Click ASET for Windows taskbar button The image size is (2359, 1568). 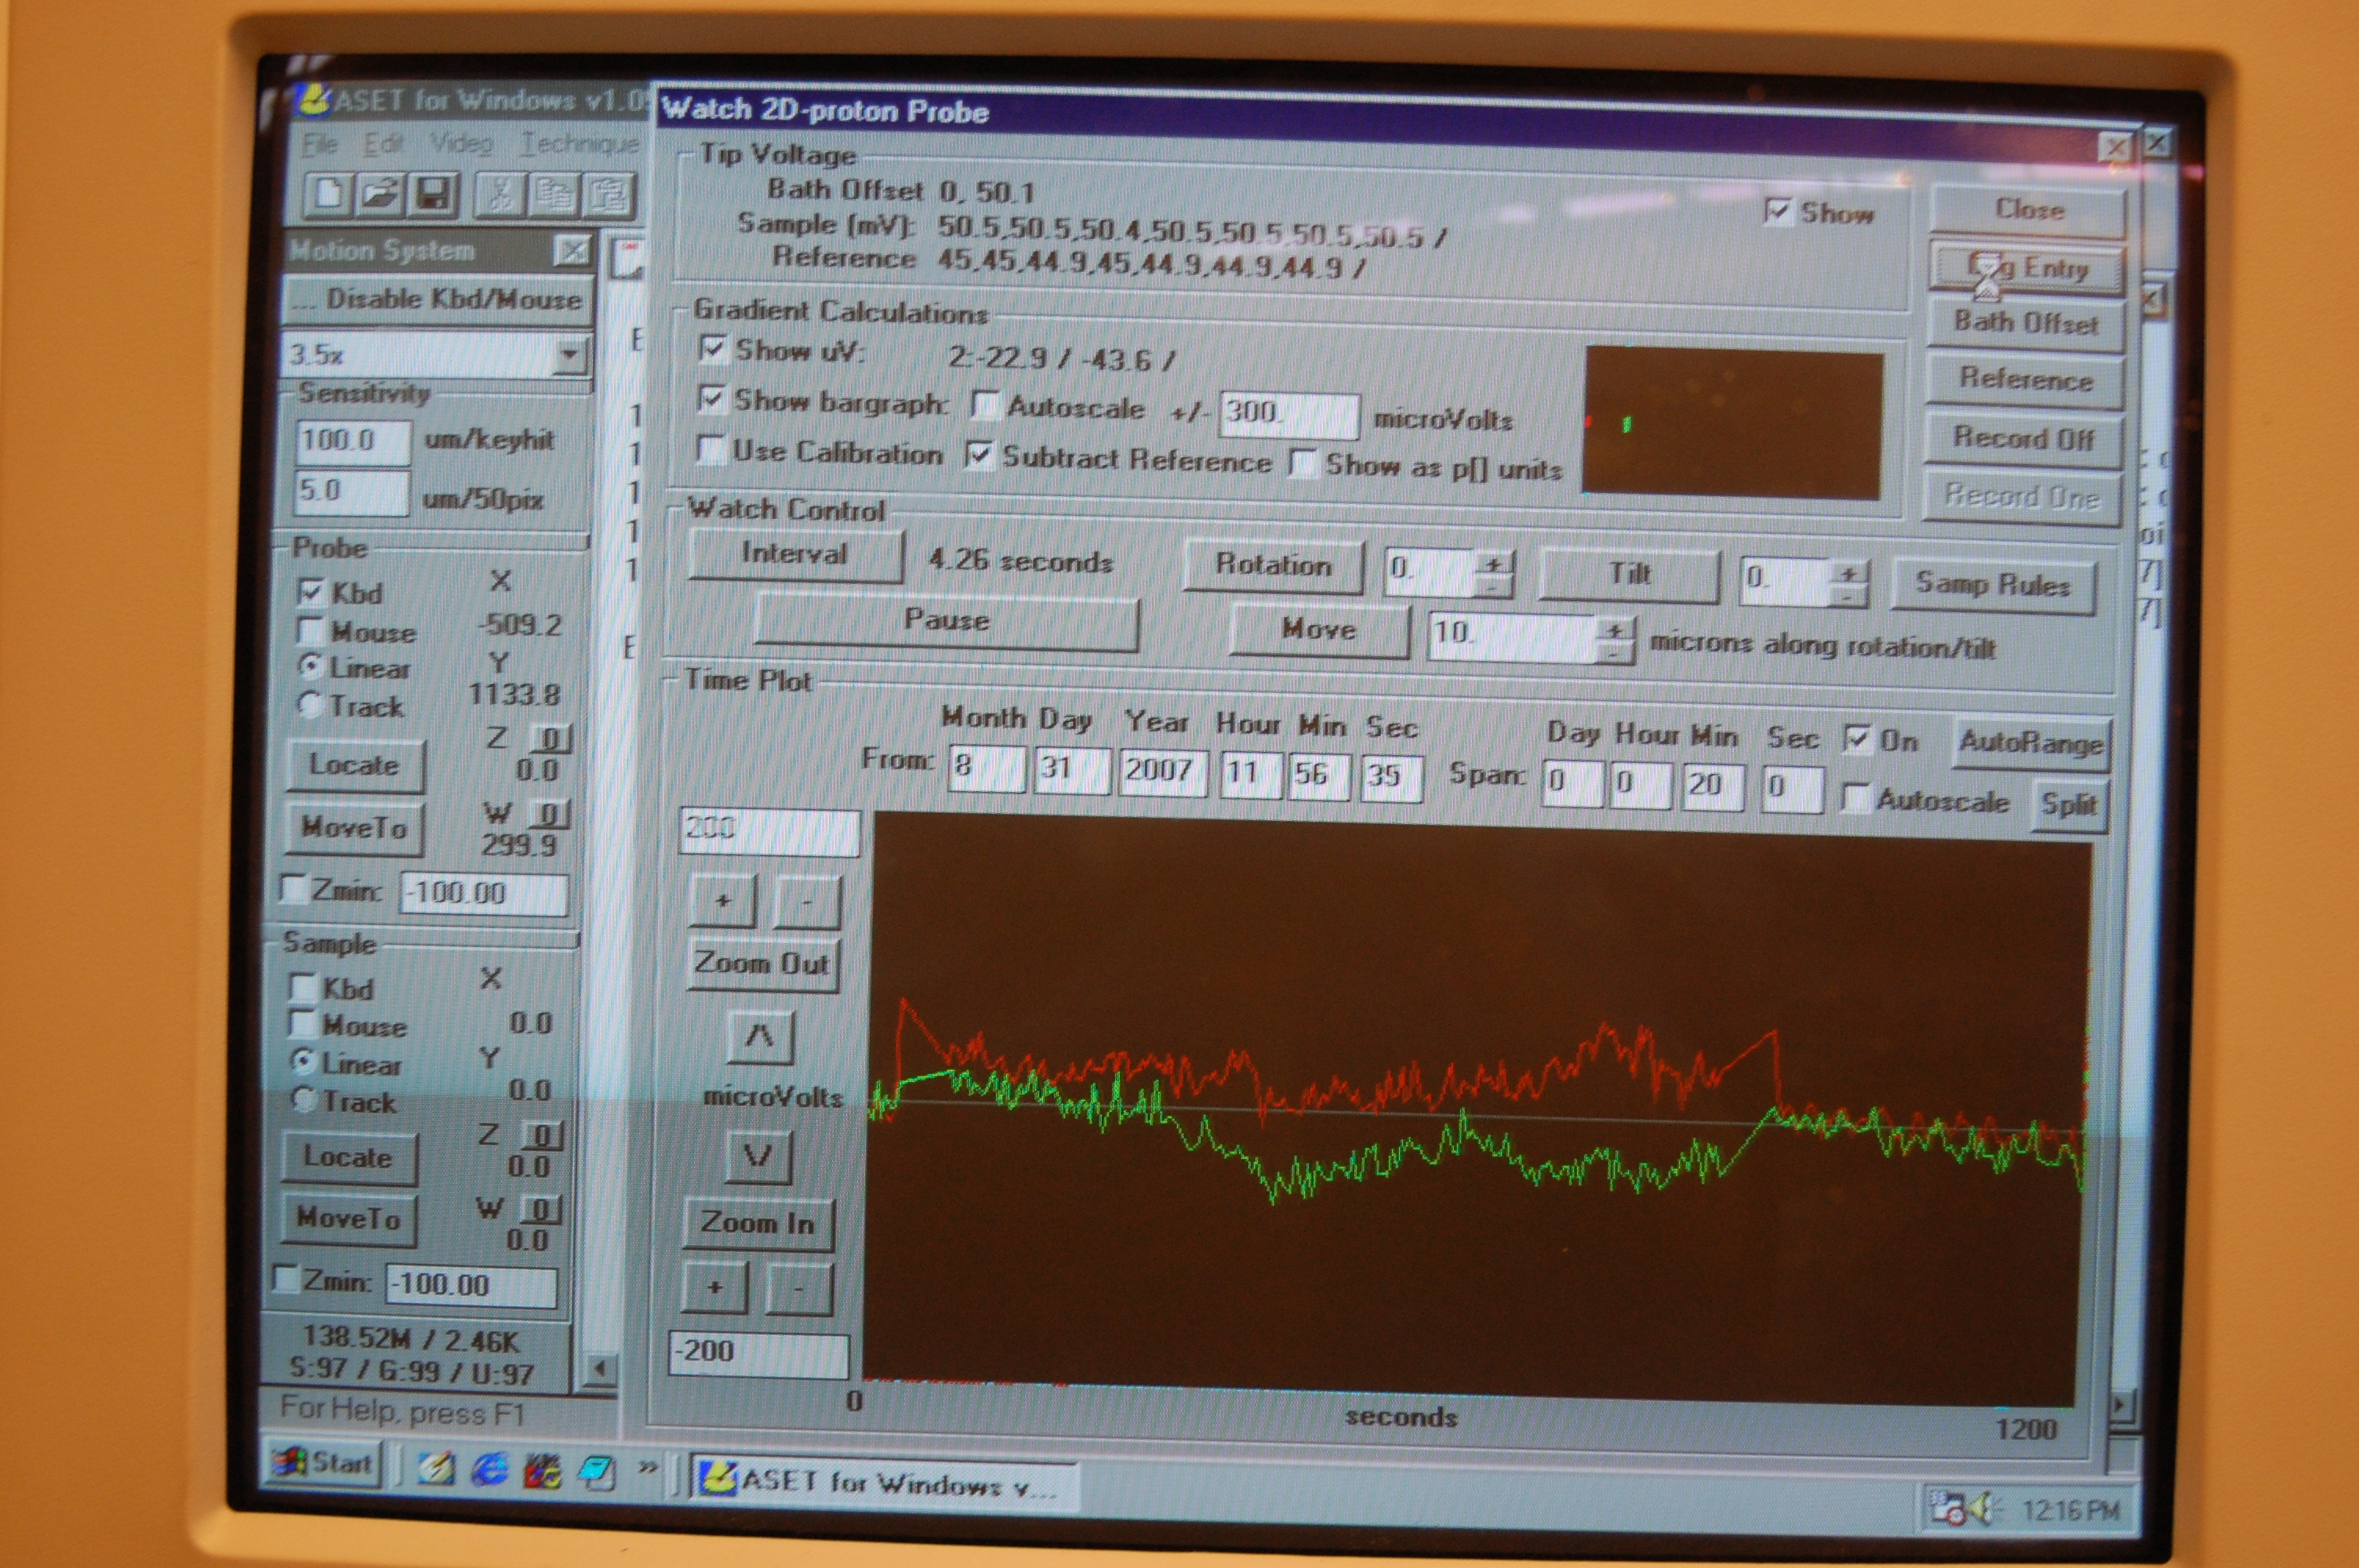884,1483
